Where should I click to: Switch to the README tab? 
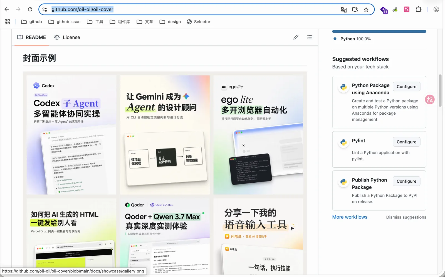(32, 37)
